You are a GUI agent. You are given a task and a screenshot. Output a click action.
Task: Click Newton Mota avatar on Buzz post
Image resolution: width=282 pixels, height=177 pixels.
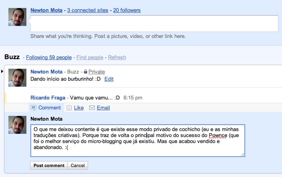(17, 78)
